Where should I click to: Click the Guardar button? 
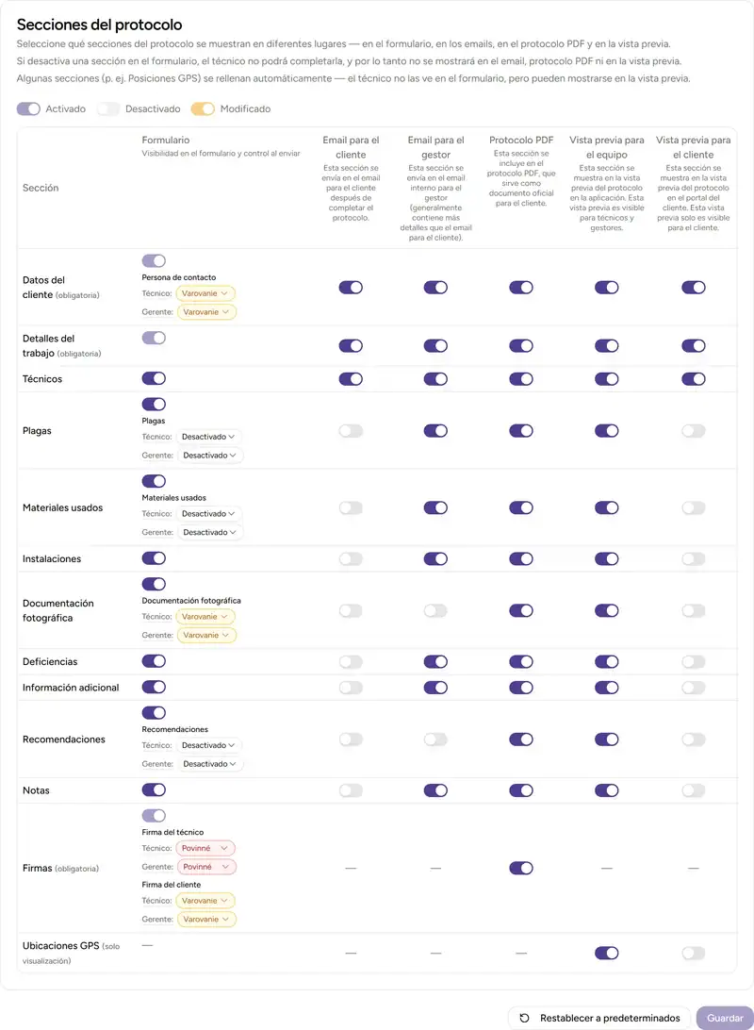[725, 1019]
